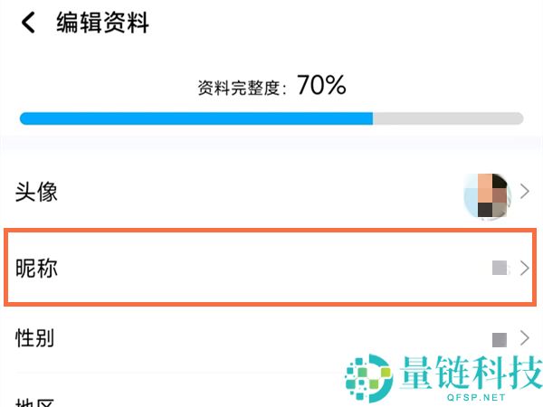Open the 头像 row label
Image resolution: width=543 pixels, height=407 pixels.
(x=36, y=191)
